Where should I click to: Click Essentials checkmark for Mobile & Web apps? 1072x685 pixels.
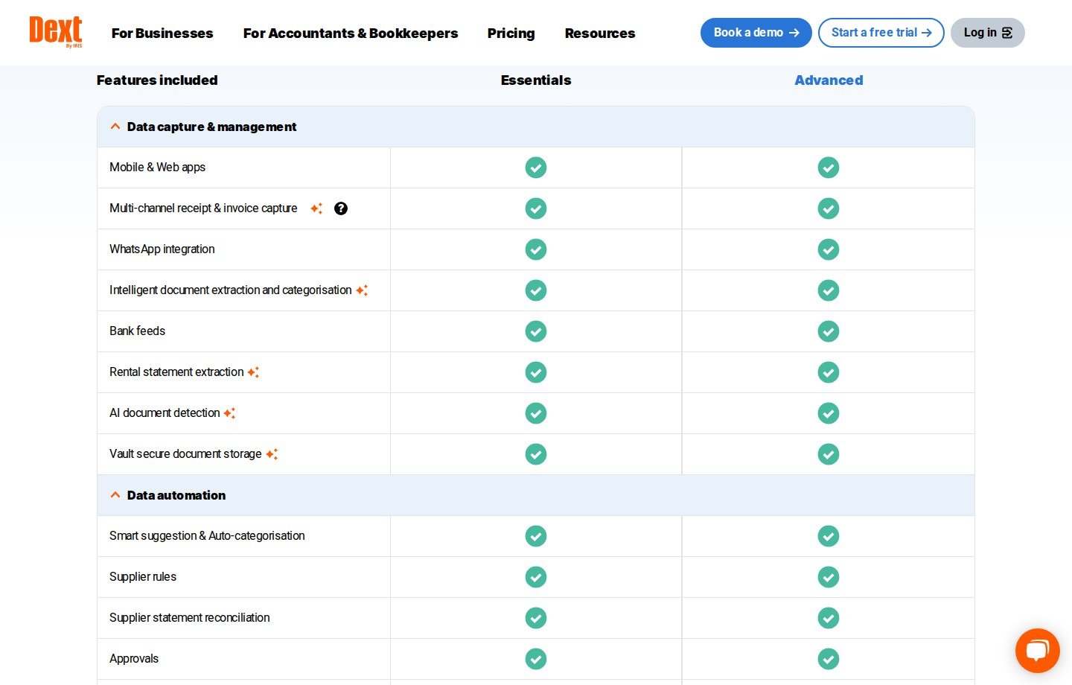pos(536,168)
